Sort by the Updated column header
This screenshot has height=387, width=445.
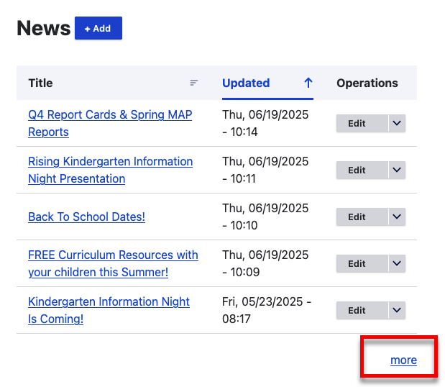pos(246,83)
